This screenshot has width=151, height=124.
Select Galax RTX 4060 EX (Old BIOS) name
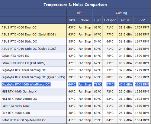[x=23, y=63]
